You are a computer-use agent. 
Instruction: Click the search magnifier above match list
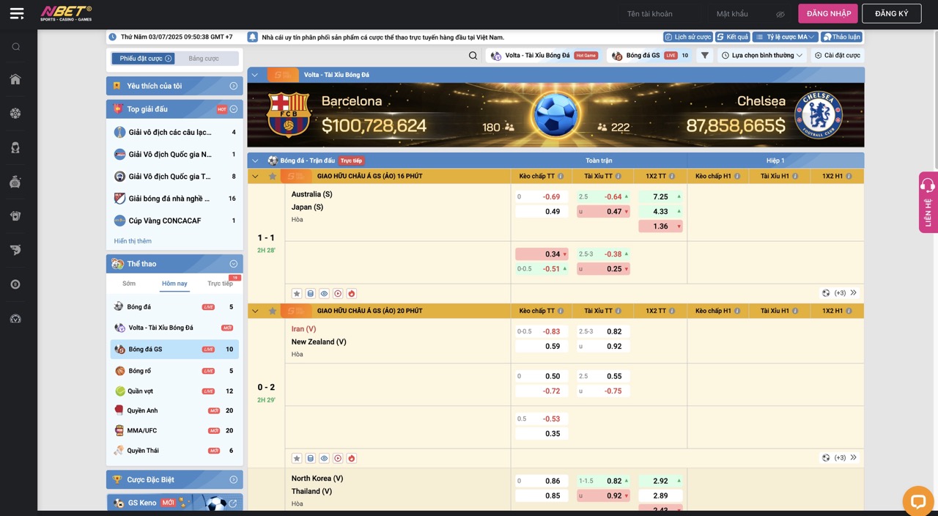[473, 56]
